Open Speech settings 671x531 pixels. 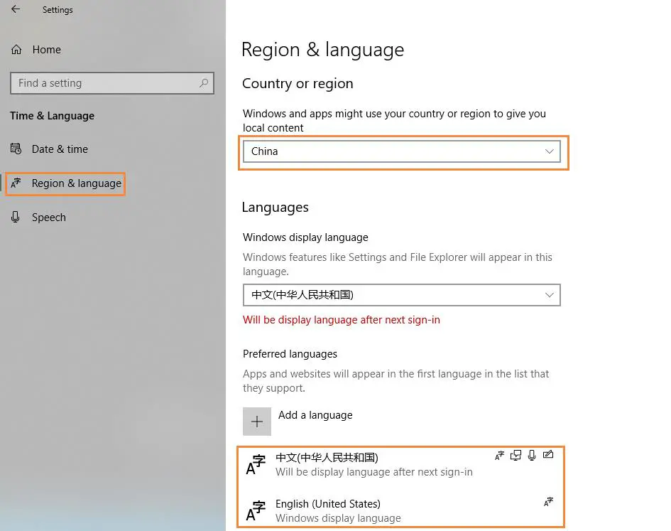(x=49, y=218)
